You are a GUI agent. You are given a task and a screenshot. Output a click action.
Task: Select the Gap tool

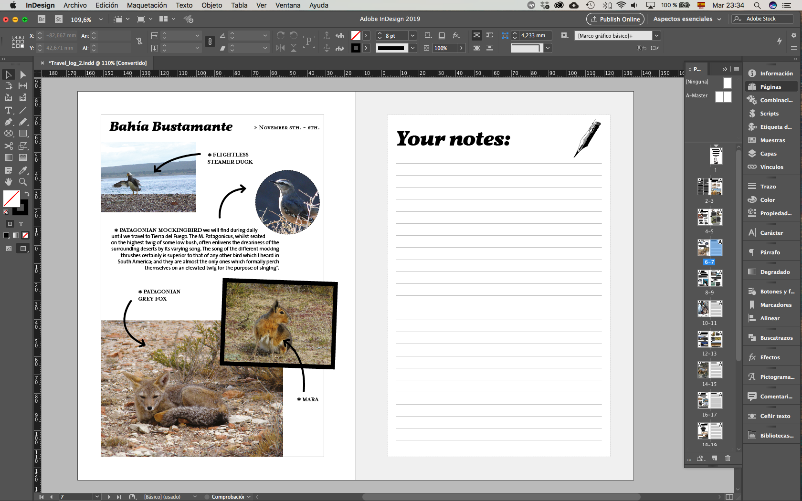pos(23,86)
